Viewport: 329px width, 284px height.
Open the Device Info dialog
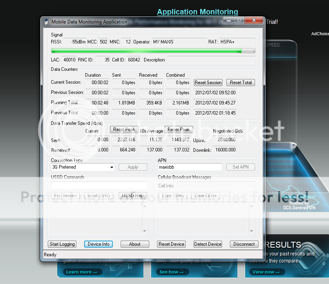[99, 244]
